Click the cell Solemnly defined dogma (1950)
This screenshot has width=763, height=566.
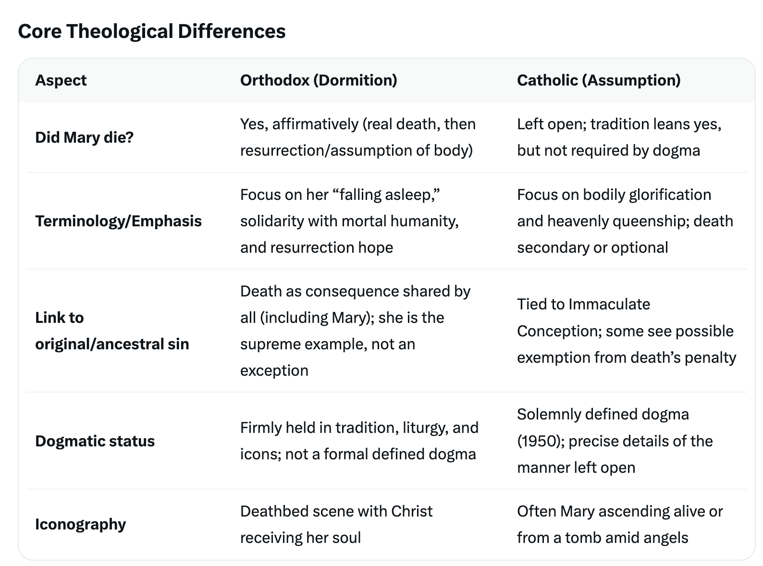(615, 441)
